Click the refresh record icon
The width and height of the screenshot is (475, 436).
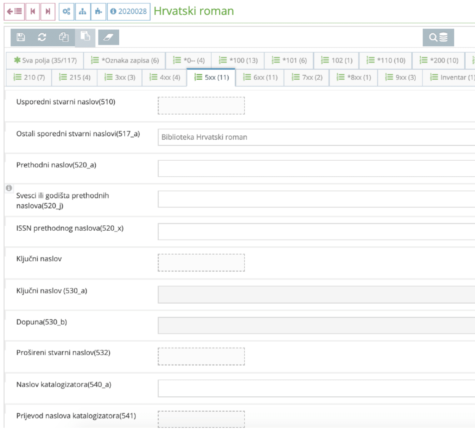(x=42, y=37)
